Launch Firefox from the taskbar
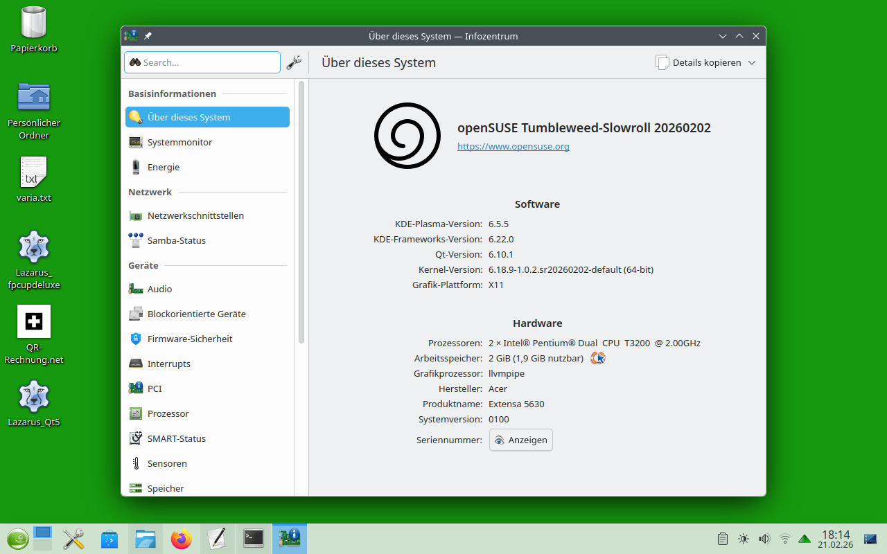Viewport: 887px width, 554px height. (182, 539)
